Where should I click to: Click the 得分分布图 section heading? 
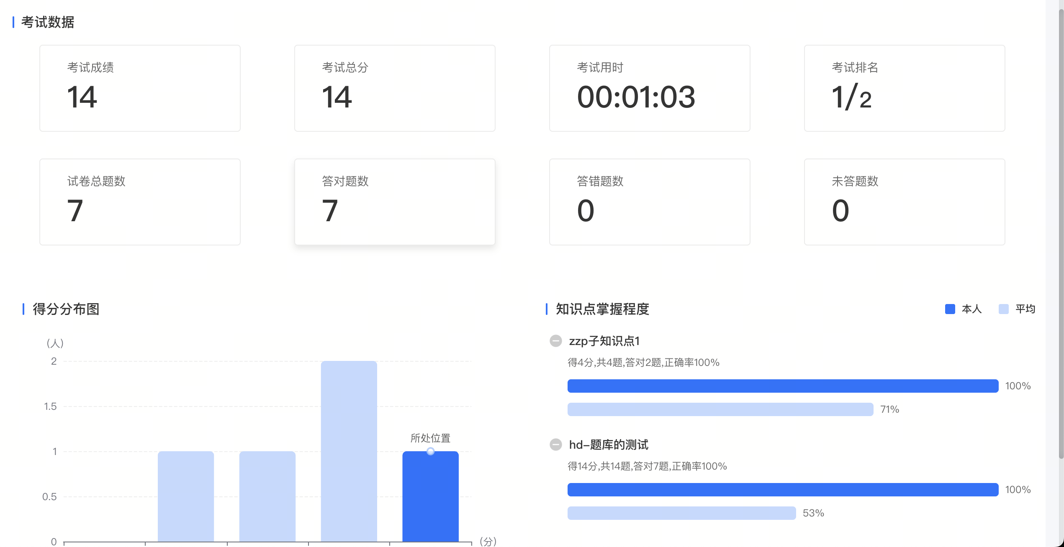coord(66,309)
